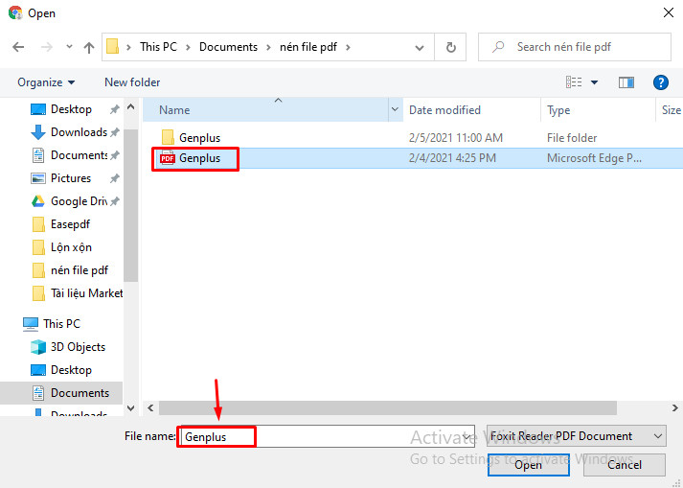
Task: Open the Easepdf folder in sidebar
Action: click(x=61, y=224)
